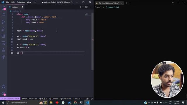
Task: Open the Windows Start menu
Action: click(x=3, y=102)
